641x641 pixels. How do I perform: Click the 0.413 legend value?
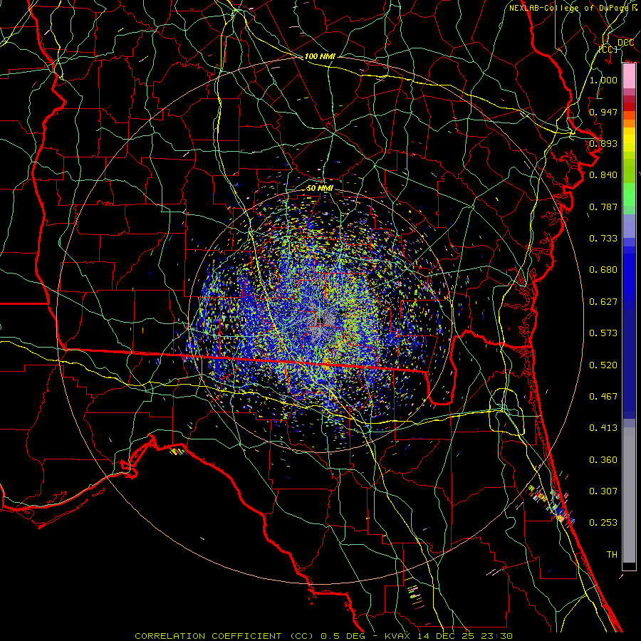603,428
